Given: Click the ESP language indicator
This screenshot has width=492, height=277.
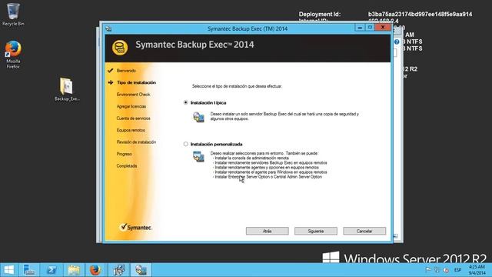Looking at the screenshot, I should pos(457,270).
